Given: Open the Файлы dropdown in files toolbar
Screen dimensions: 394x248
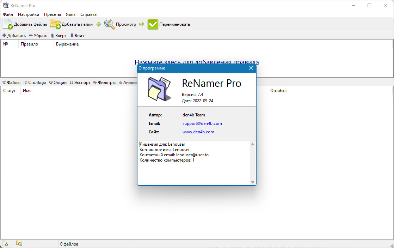Looking at the screenshot, I should point(11,83).
